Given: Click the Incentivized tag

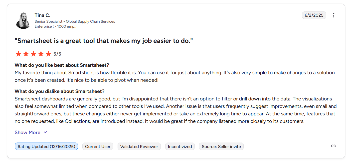Looking at the screenshot, I should tap(180, 147).
